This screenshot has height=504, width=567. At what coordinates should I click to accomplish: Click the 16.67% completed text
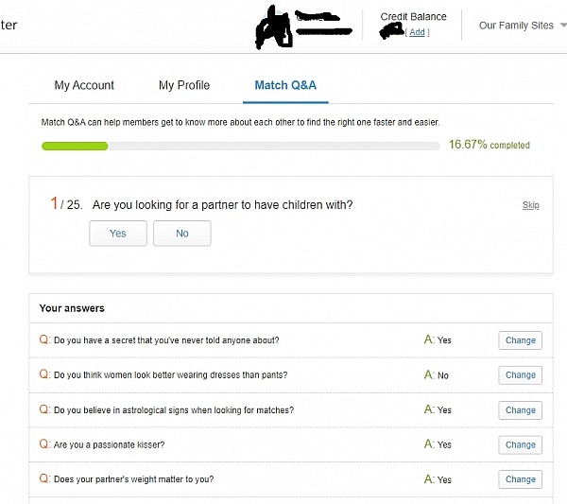[x=489, y=146]
